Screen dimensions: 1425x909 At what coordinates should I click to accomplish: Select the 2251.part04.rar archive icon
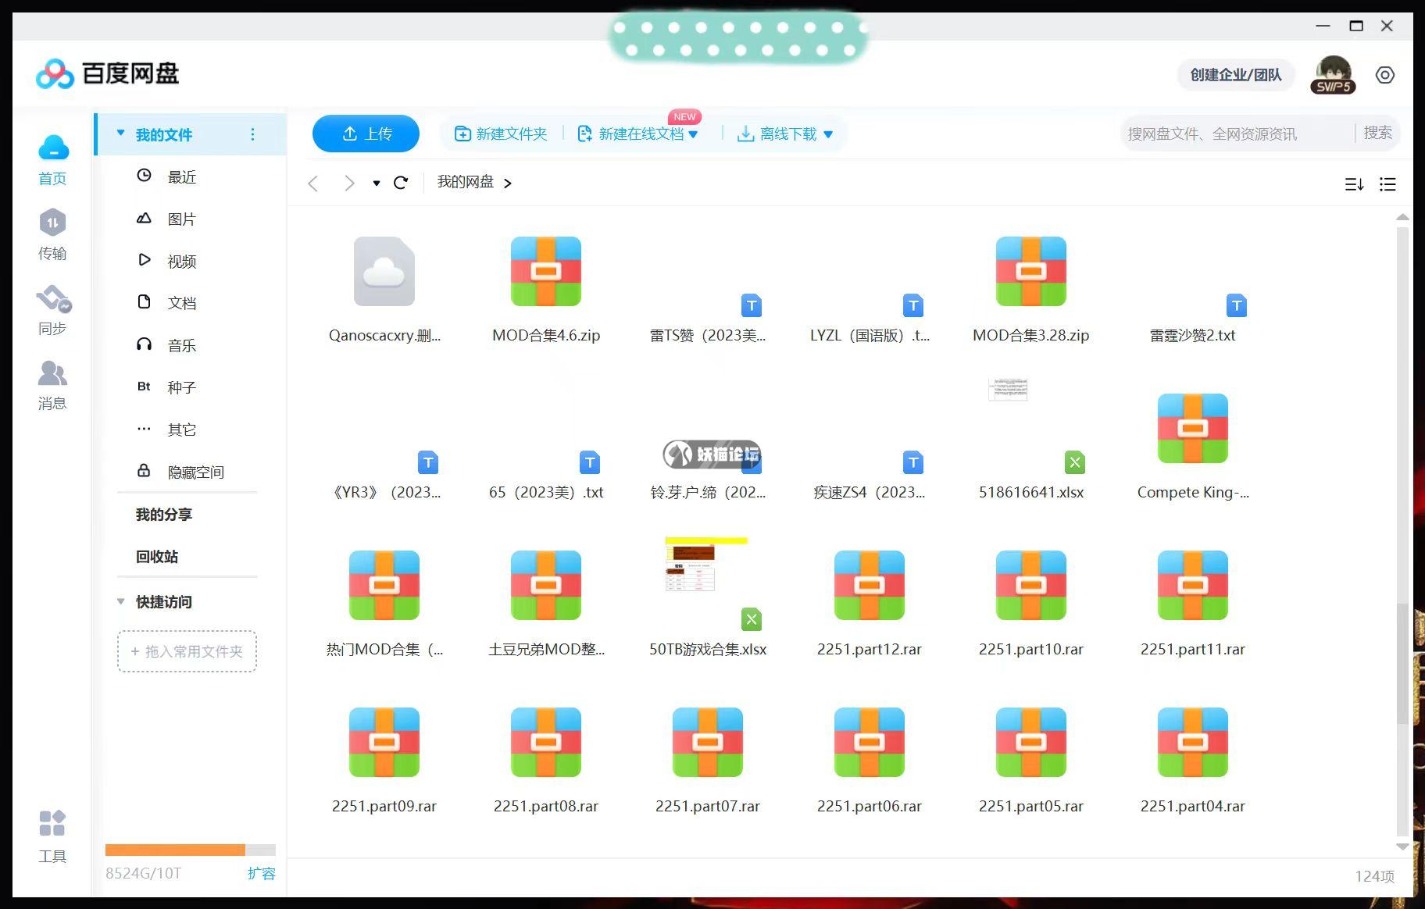click(x=1193, y=742)
